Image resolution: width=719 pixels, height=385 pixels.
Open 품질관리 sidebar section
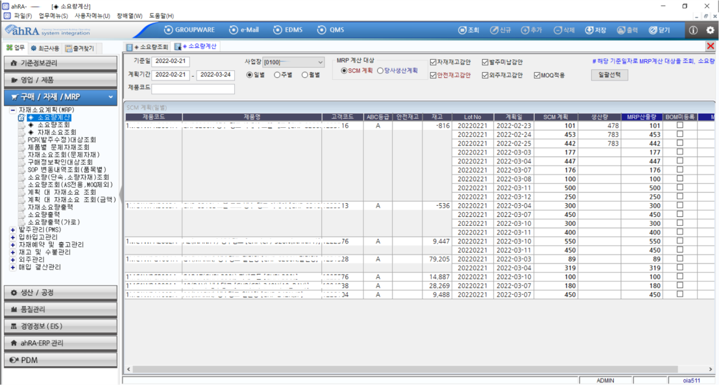(x=60, y=309)
